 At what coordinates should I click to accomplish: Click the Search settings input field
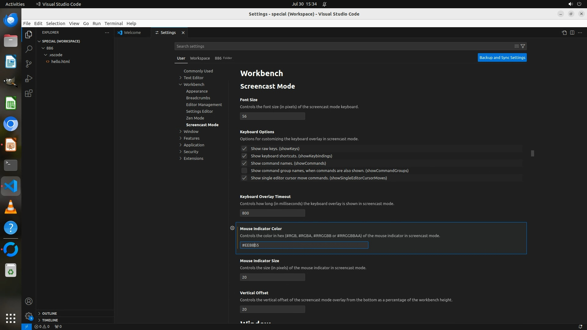coord(342,46)
